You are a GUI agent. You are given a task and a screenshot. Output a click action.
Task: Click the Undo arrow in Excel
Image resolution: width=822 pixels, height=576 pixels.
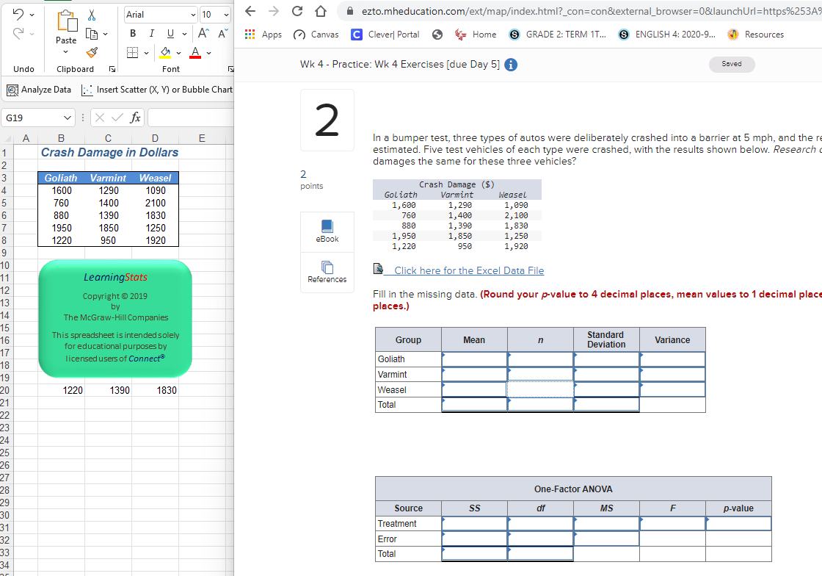[18, 15]
